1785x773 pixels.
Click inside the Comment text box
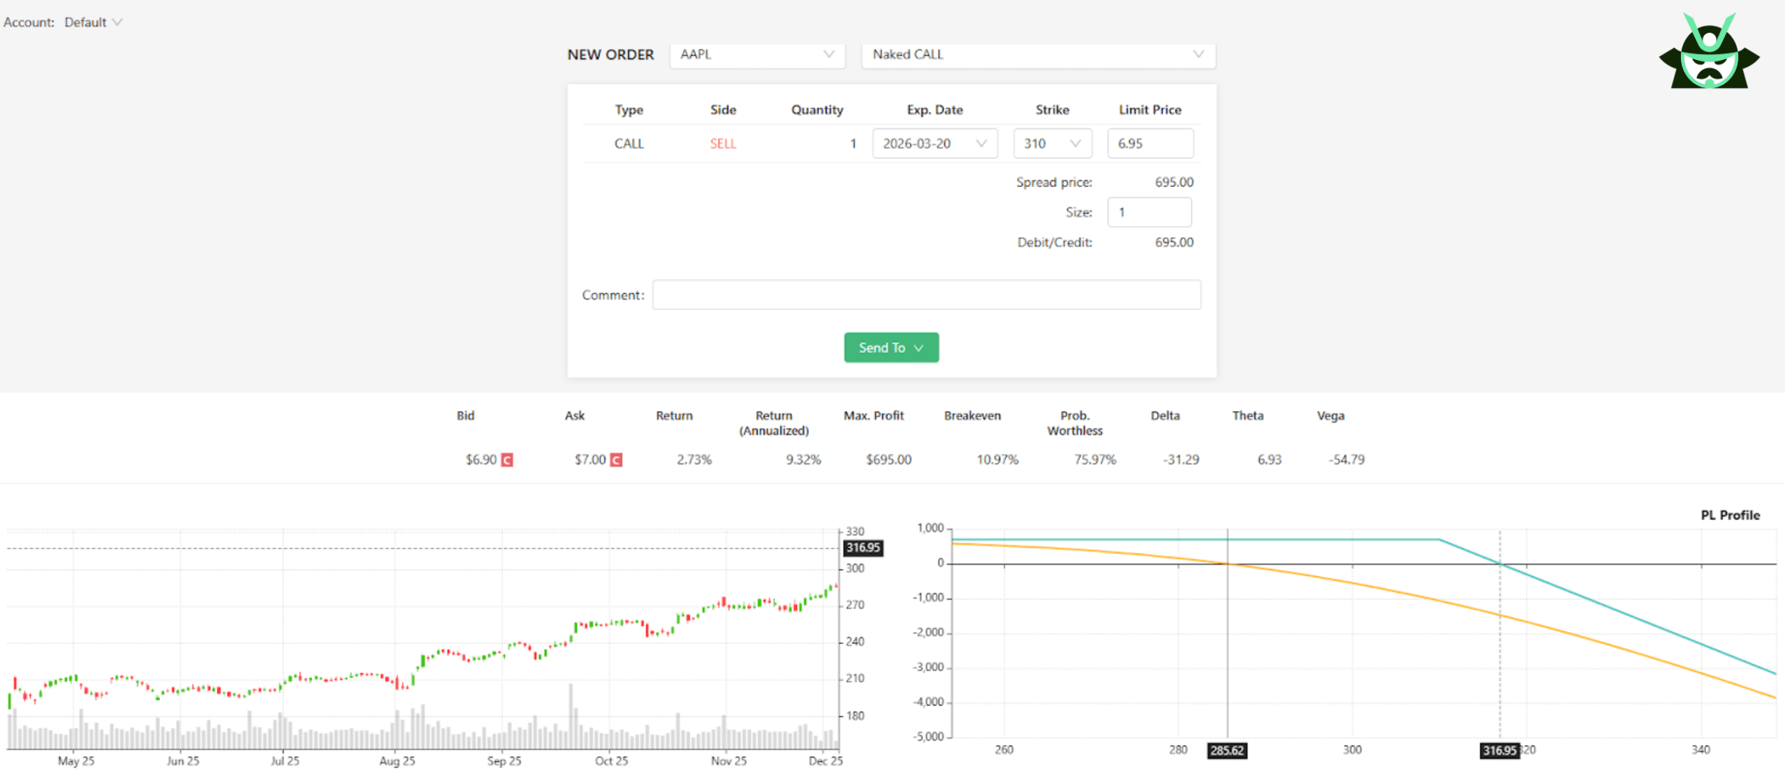(927, 294)
